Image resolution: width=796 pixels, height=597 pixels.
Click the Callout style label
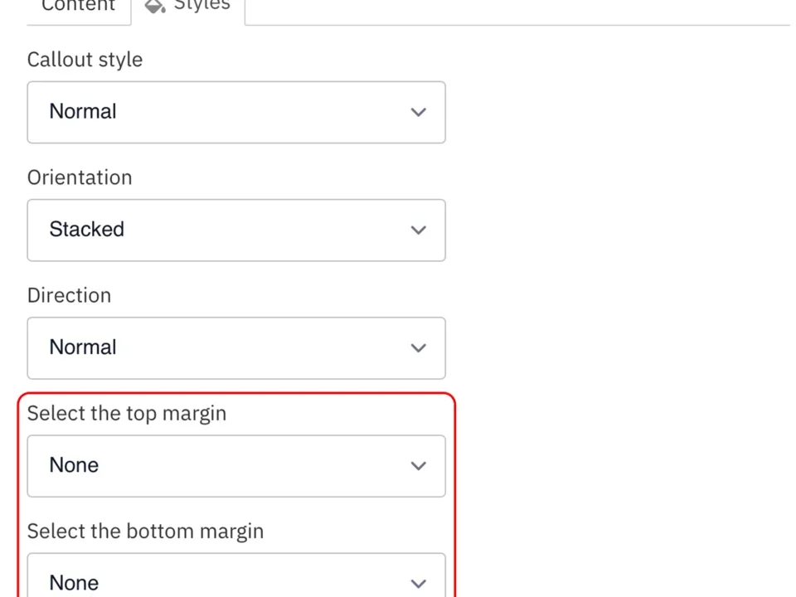point(85,59)
